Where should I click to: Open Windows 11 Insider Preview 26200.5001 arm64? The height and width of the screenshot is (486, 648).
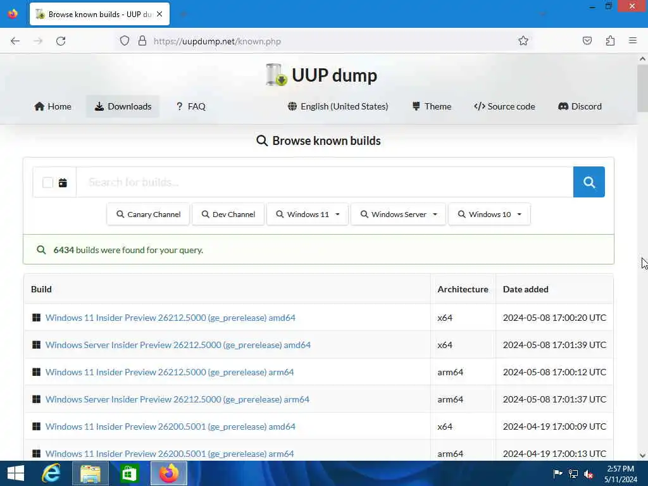tap(170, 453)
